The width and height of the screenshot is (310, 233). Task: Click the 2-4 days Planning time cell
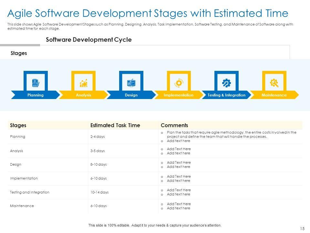98,137
